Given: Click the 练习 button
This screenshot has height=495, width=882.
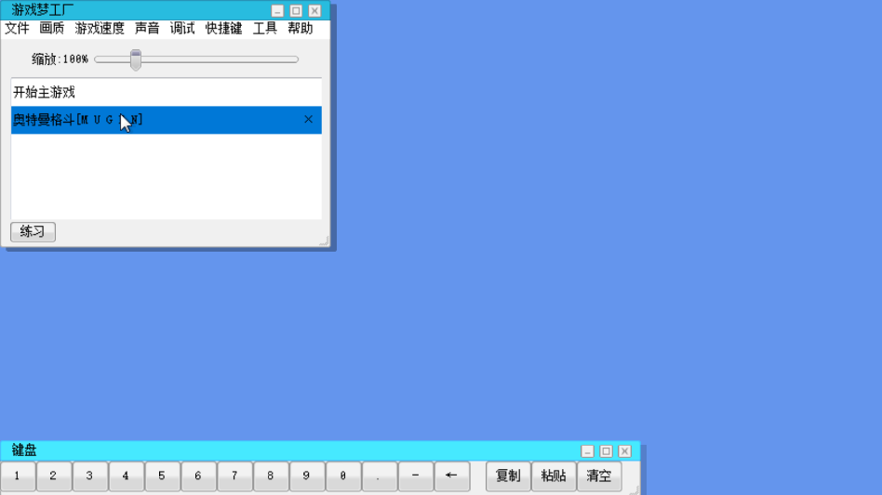Looking at the screenshot, I should tap(33, 231).
